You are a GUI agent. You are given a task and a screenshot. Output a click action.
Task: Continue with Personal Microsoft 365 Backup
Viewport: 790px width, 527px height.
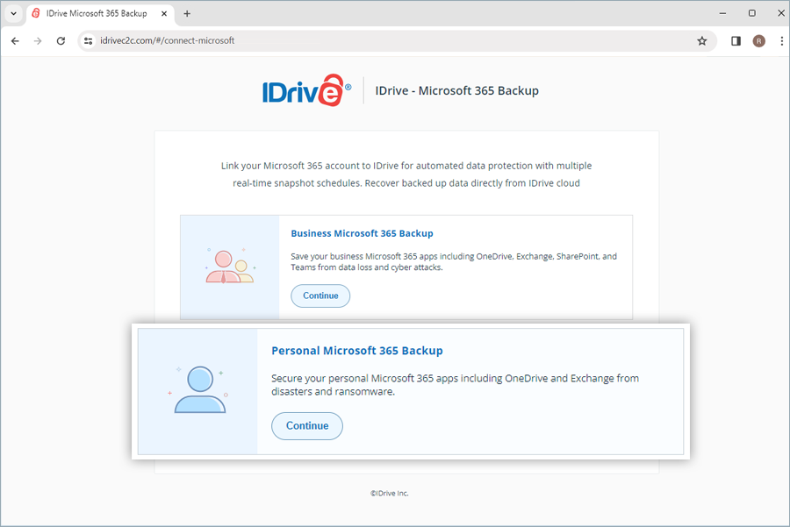307,426
